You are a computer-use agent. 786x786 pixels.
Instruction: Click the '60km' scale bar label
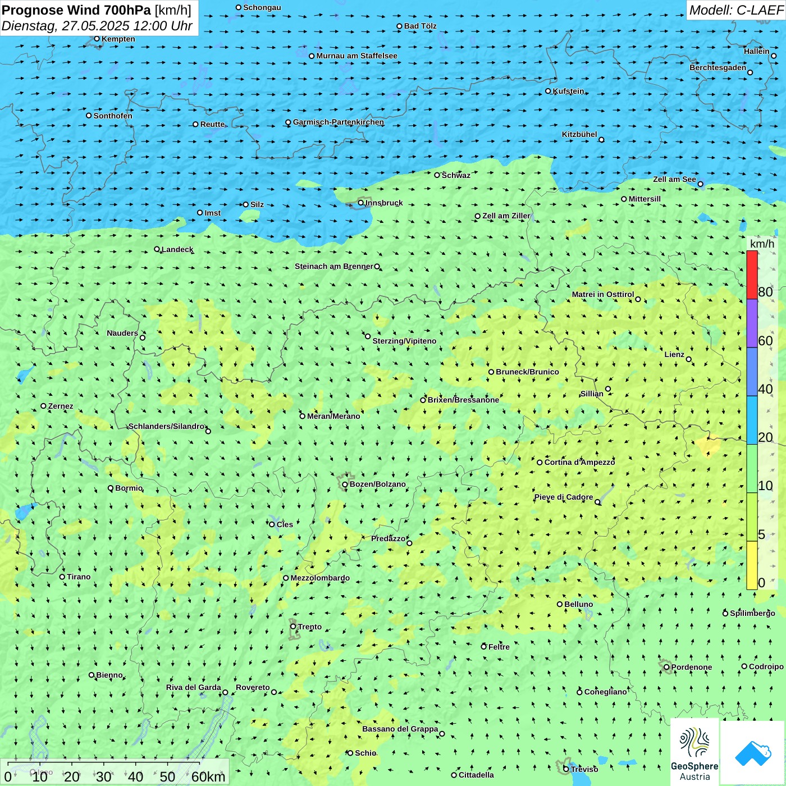click(208, 776)
